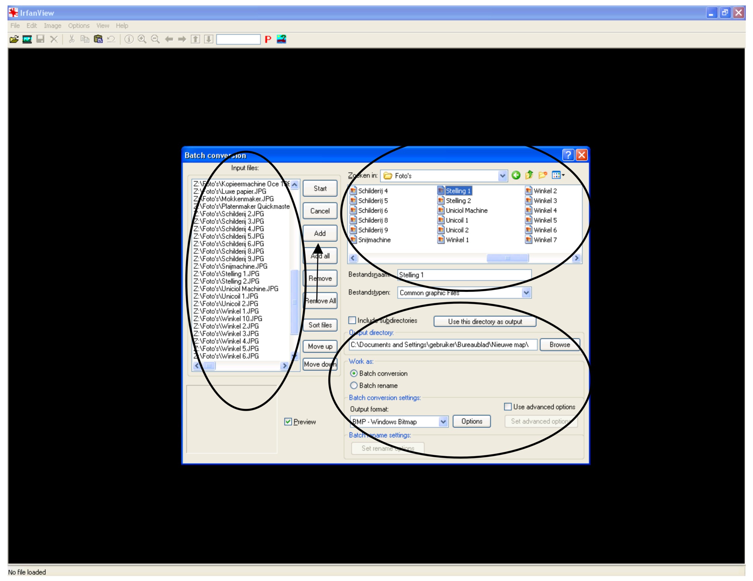This screenshot has height=581, width=753.
Task: Click the Add button
Action: pos(320,233)
